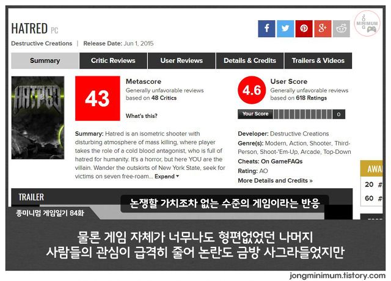
Task: Share on Facebook via the Facebook icon
Action: click(x=266, y=29)
